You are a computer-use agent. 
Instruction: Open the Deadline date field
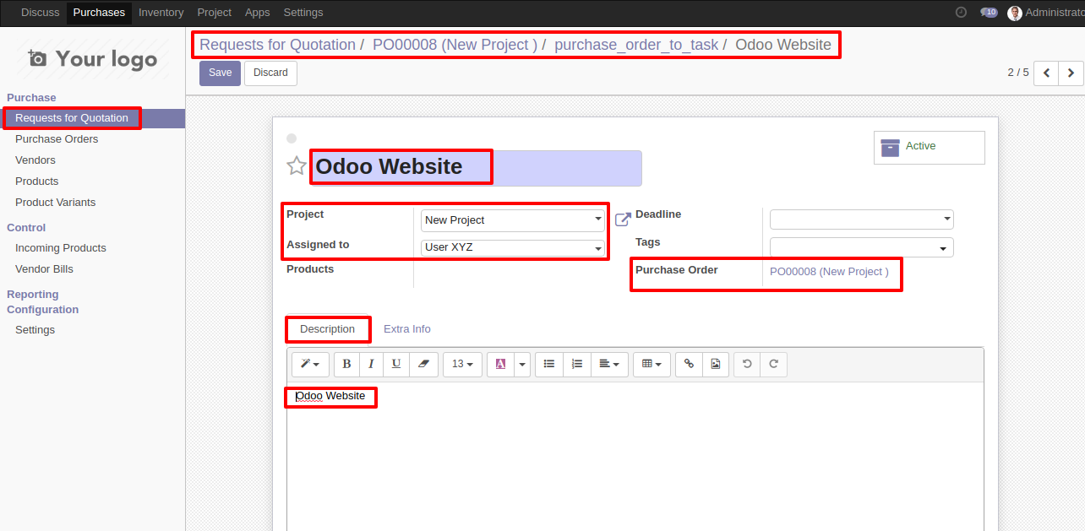tap(862, 219)
